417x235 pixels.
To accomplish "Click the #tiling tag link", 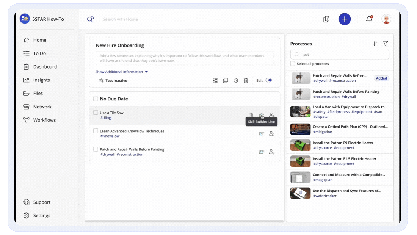I will pyautogui.click(x=106, y=118).
